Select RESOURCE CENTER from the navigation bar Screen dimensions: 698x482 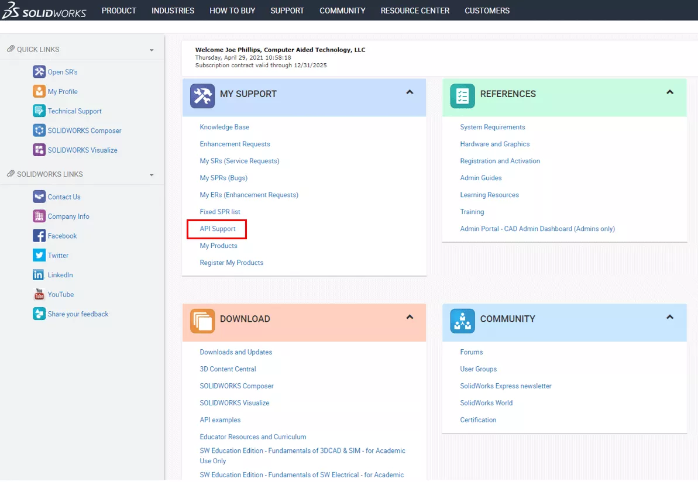415,10
